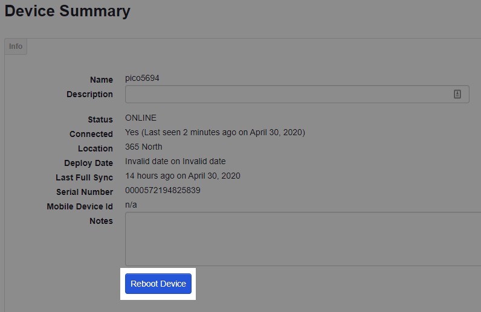Image resolution: width=481 pixels, height=312 pixels.
Task: Click the Notes field label
Action: pyautogui.click(x=101, y=221)
